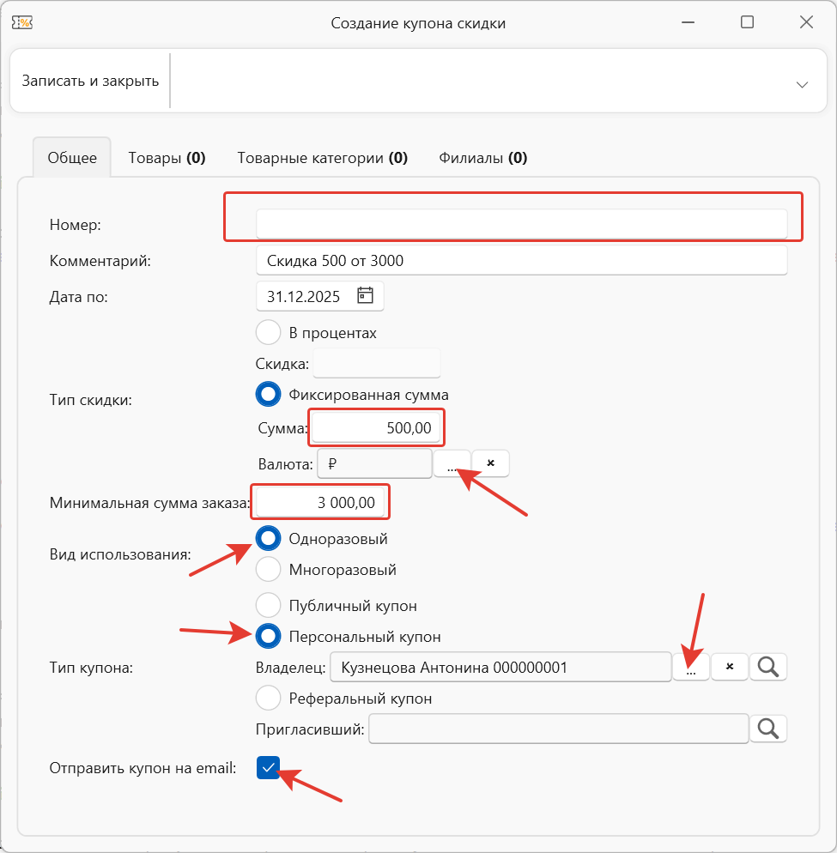Expand the toolbar chevron dropdown

[x=802, y=84]
